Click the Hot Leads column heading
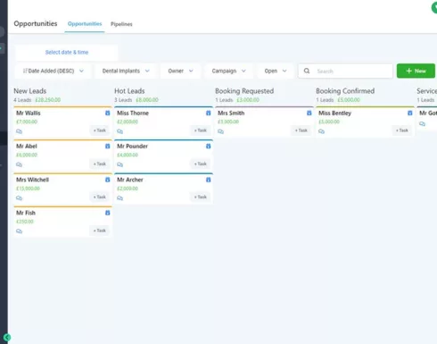This screenshot has width=437, height=344. pos(129,91)
